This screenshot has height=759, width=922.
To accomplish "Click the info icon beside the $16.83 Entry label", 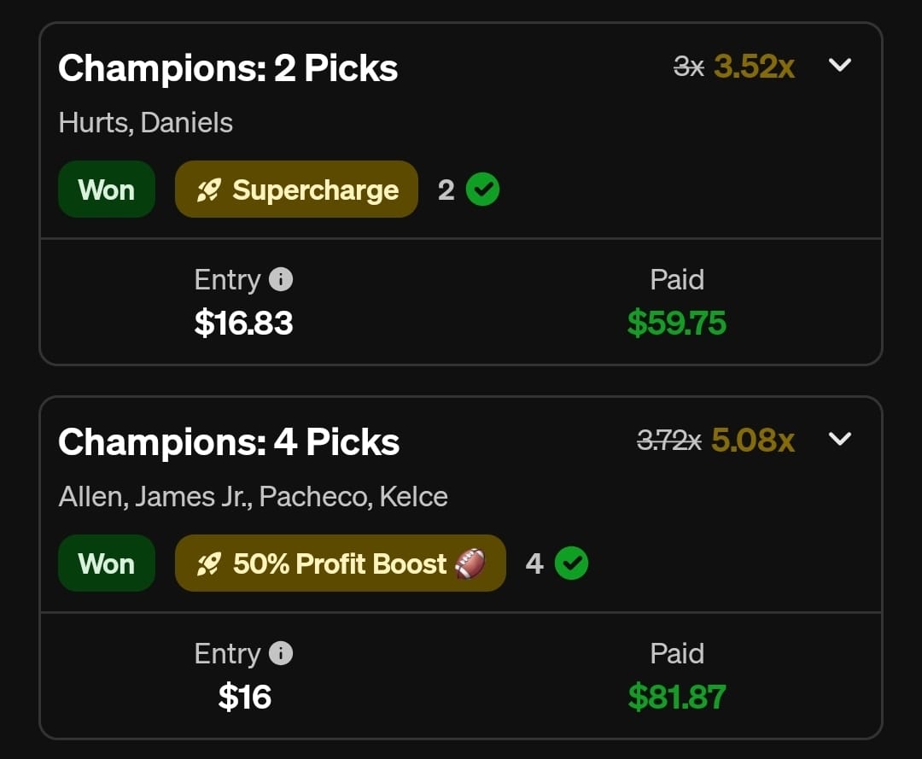I will point(281,279).
